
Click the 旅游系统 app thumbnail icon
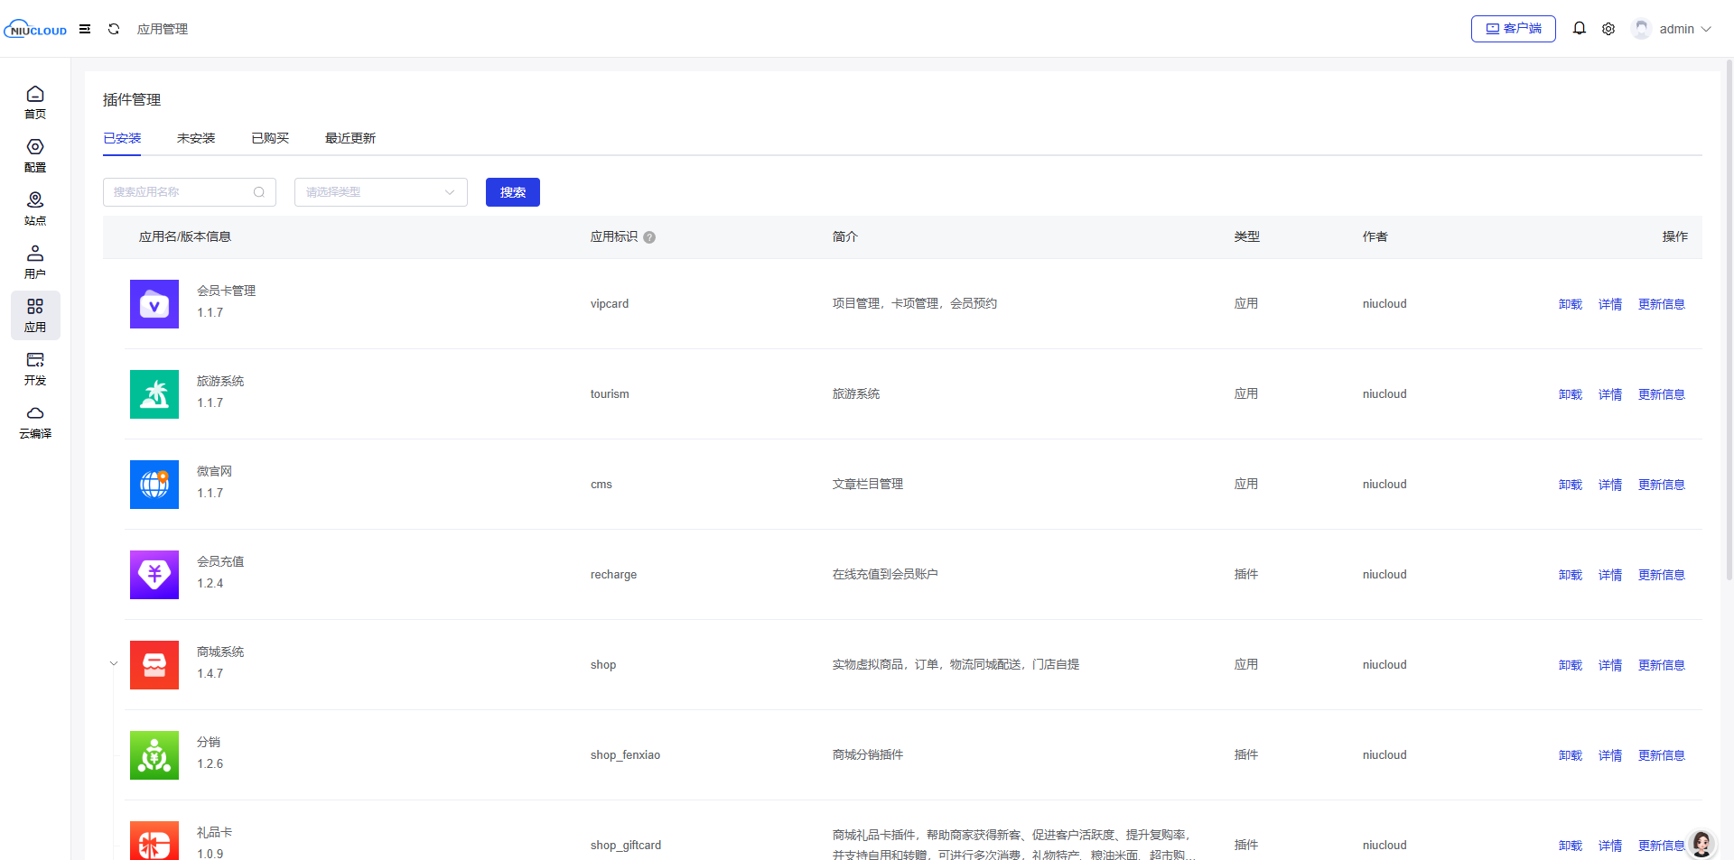(x=154, y=394)
